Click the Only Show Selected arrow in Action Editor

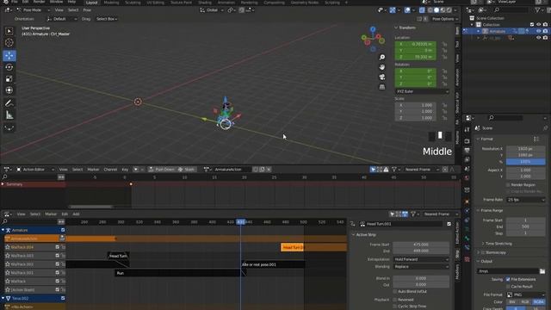point(373,170)
